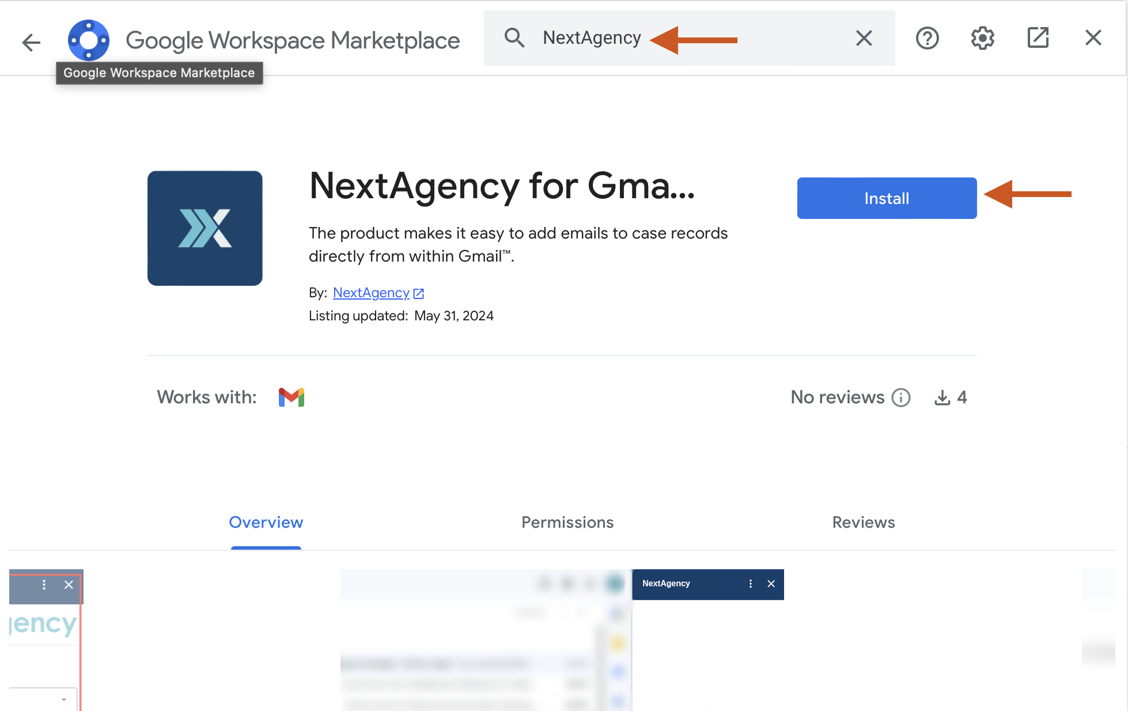The height and width of the screenshot is (711, 1128).
Task: Click the No reviews text
Action: click(837, 397)
